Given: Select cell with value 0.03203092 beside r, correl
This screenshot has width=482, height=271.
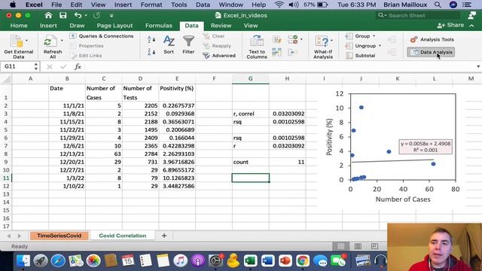Looking at the screenshot, I should (x=287, y=114).
